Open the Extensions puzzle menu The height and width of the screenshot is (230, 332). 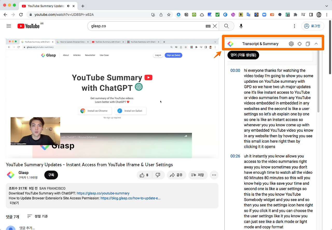click(x=295, y=15)
